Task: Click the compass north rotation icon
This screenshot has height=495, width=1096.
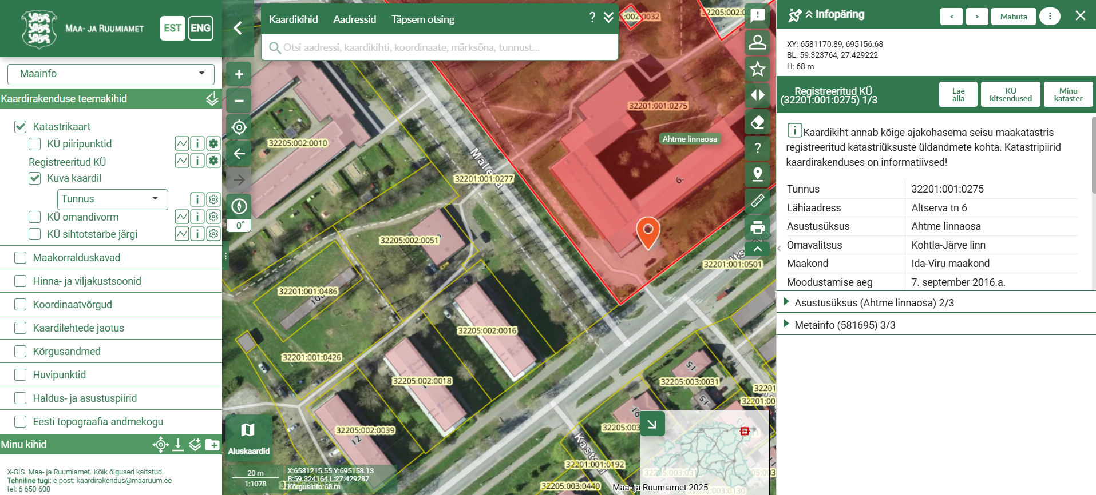Action: [239, 206]
